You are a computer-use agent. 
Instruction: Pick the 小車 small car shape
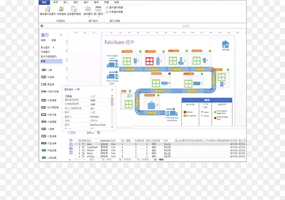click(x=46, y=70)
